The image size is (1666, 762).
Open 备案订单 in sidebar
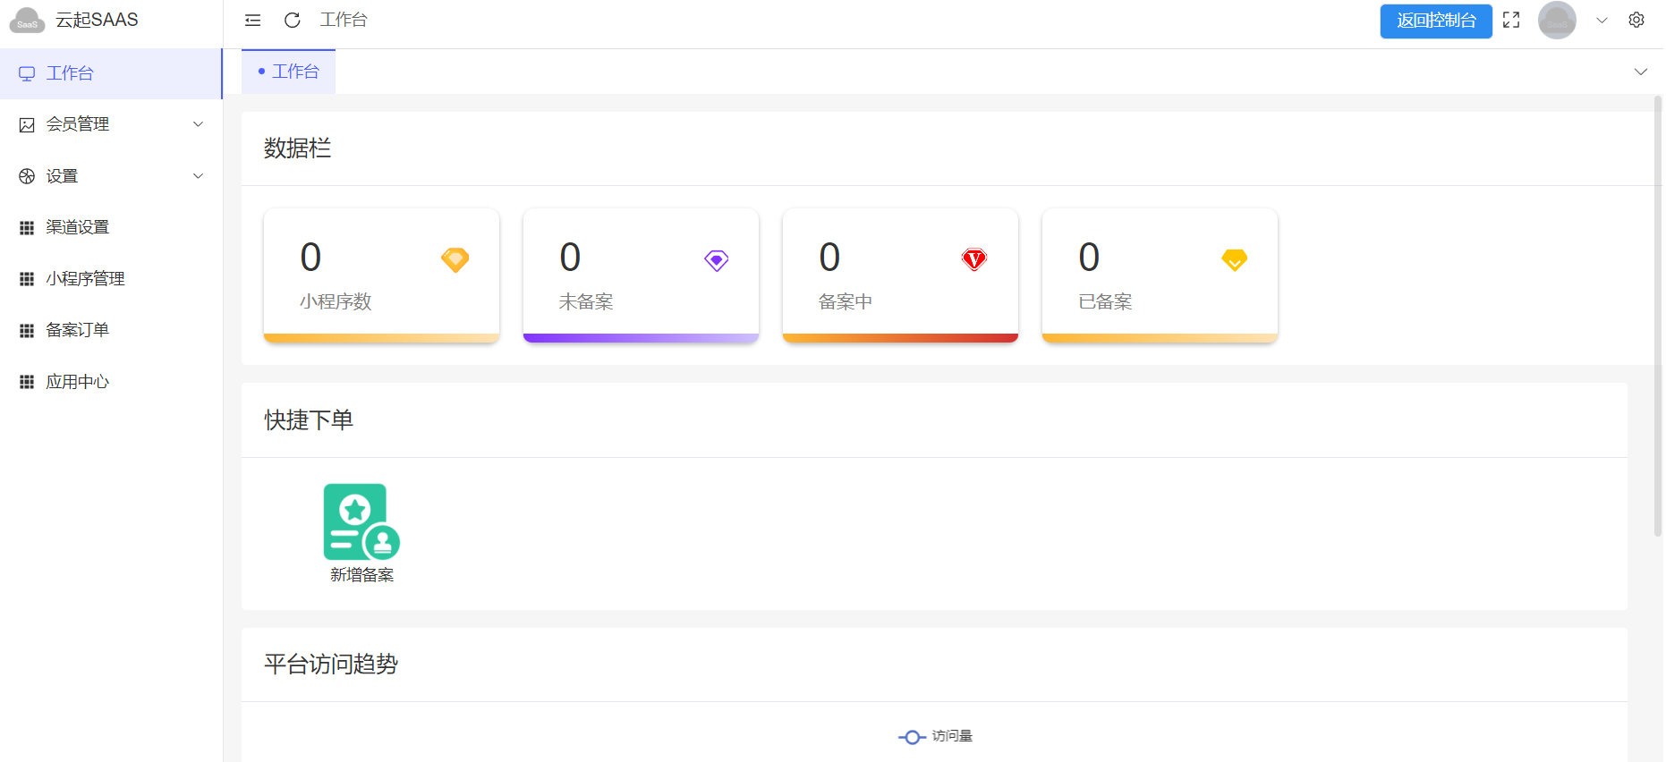(x=111, y=330)
